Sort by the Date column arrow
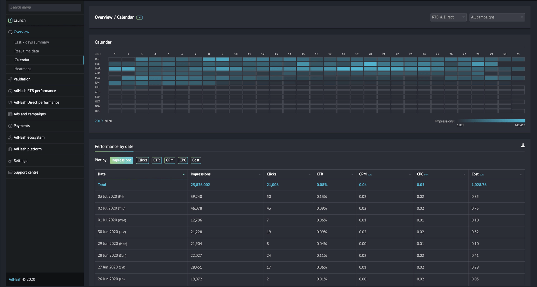 click(184, 175)
